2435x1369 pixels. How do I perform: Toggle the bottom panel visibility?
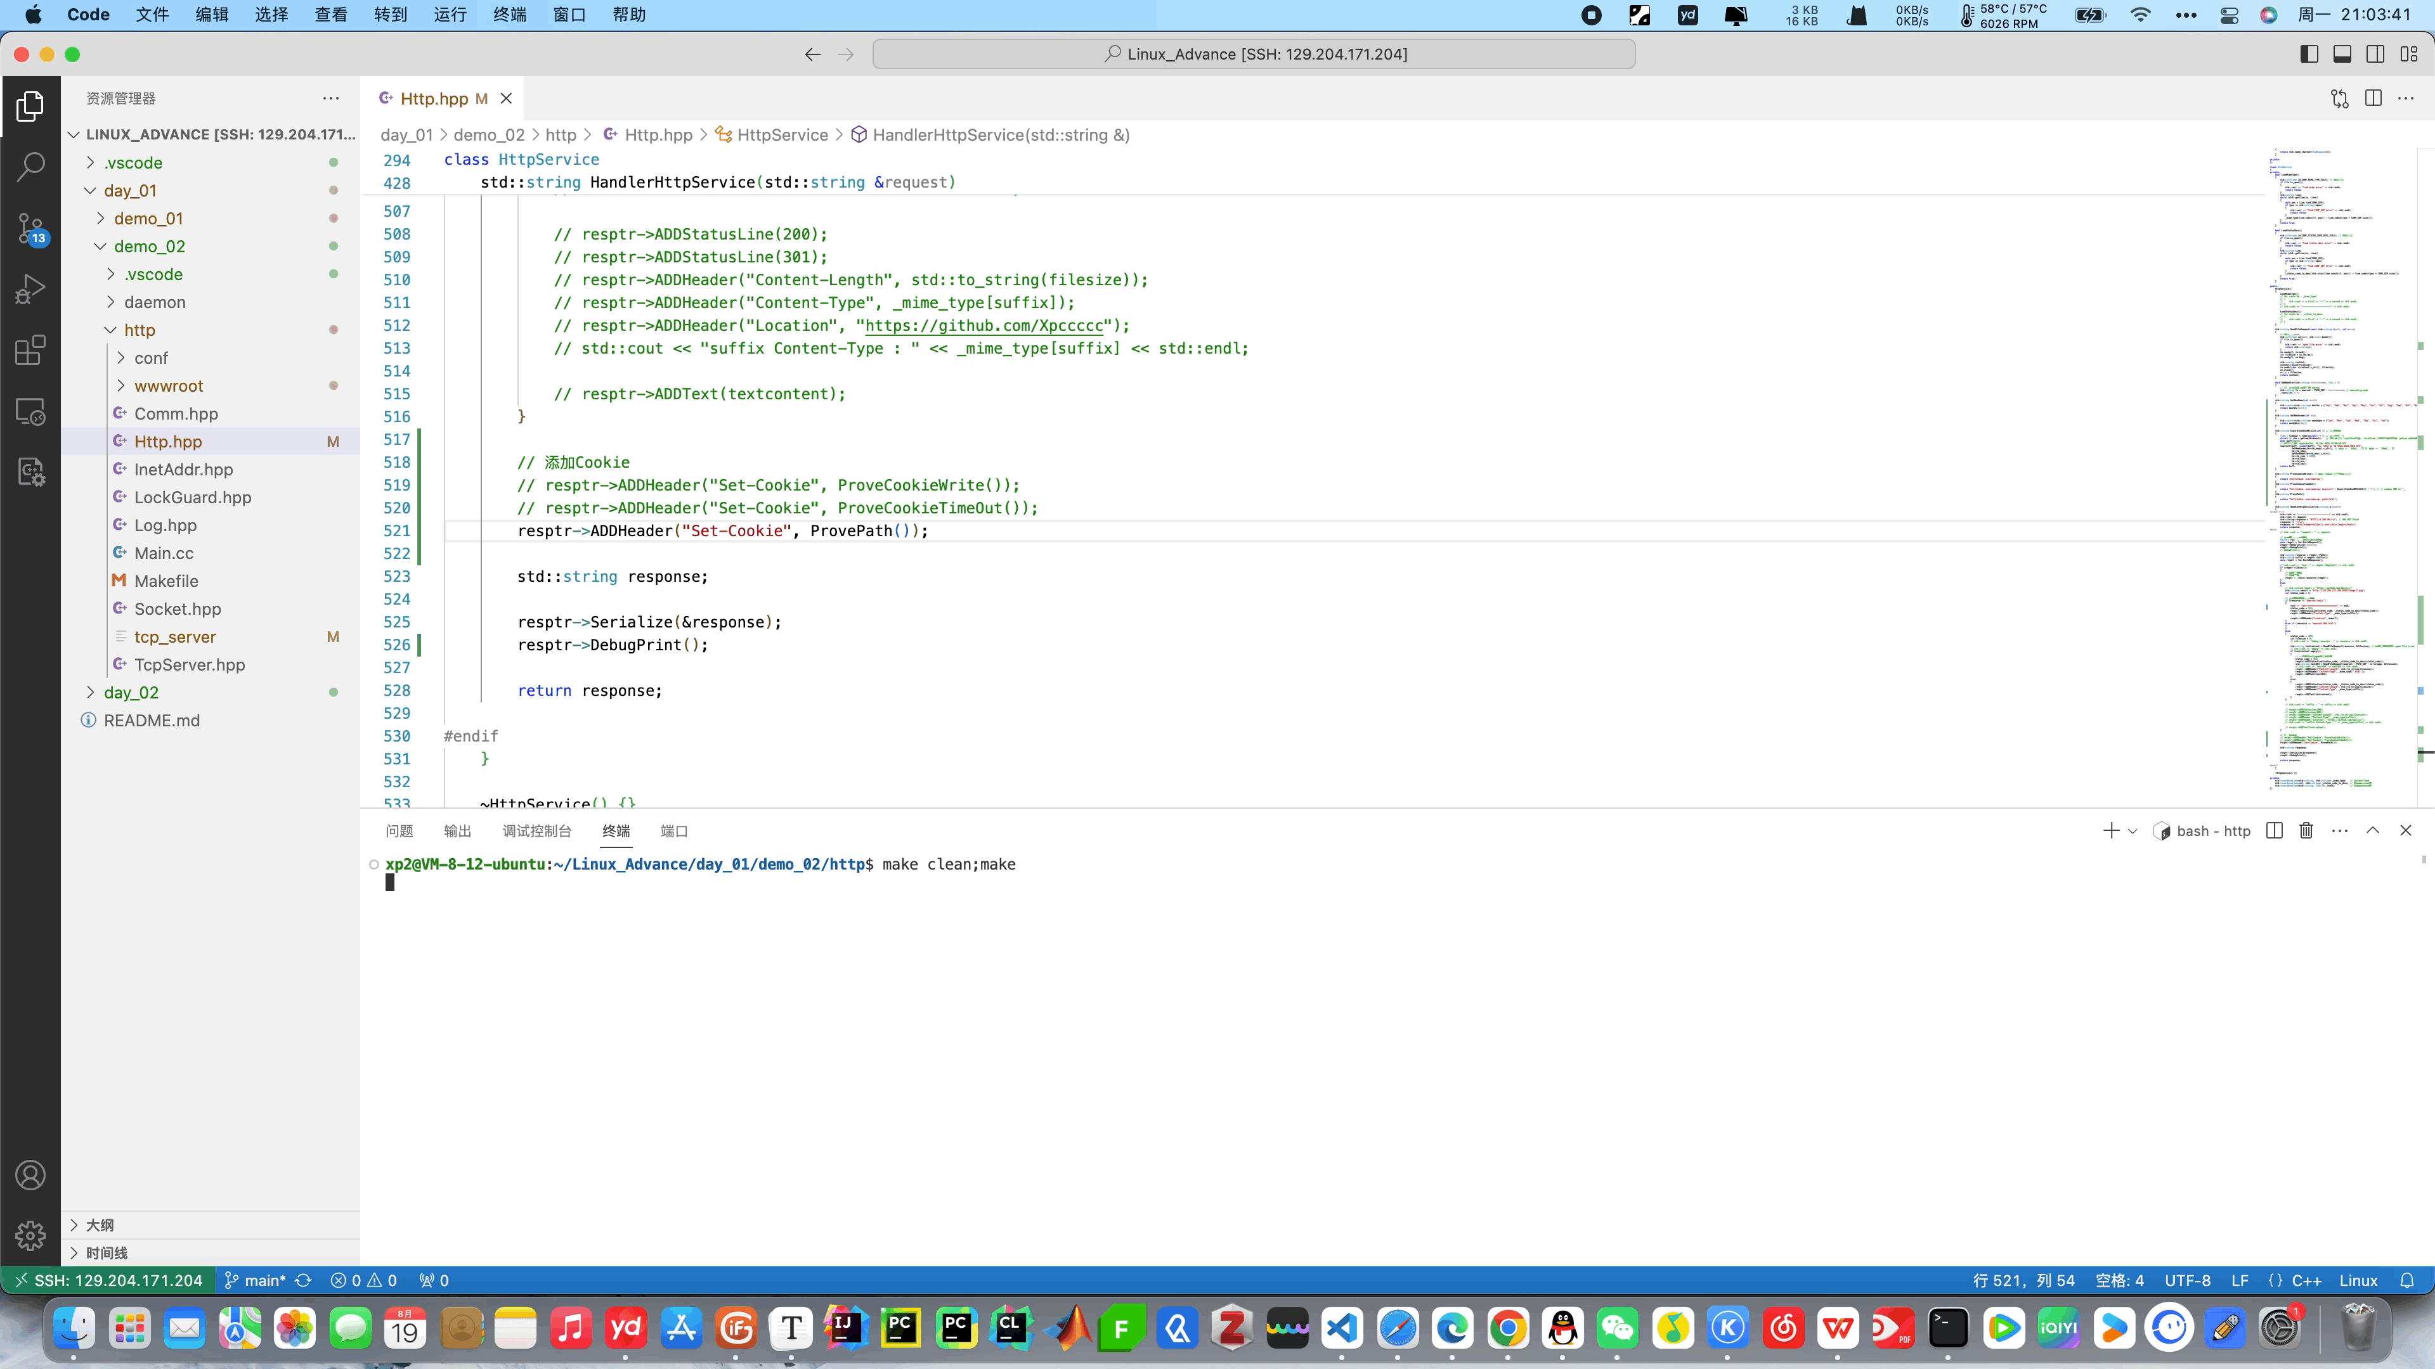pyautogui.click(x=2342, y=54)
